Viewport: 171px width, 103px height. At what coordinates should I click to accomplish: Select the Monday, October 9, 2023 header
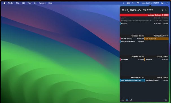tap(144, 15)
